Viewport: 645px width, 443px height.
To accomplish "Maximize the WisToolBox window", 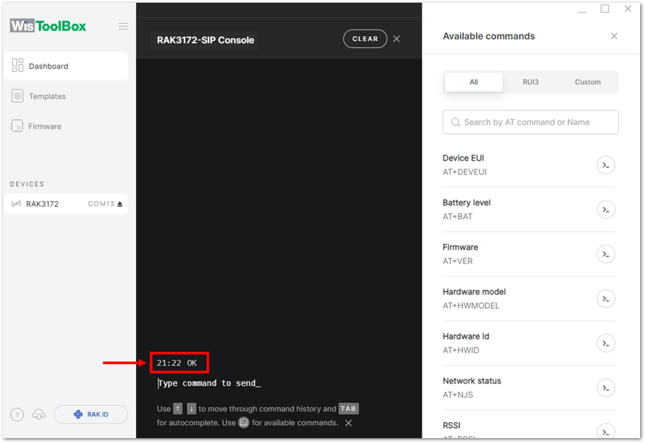I will coord(604,9).
